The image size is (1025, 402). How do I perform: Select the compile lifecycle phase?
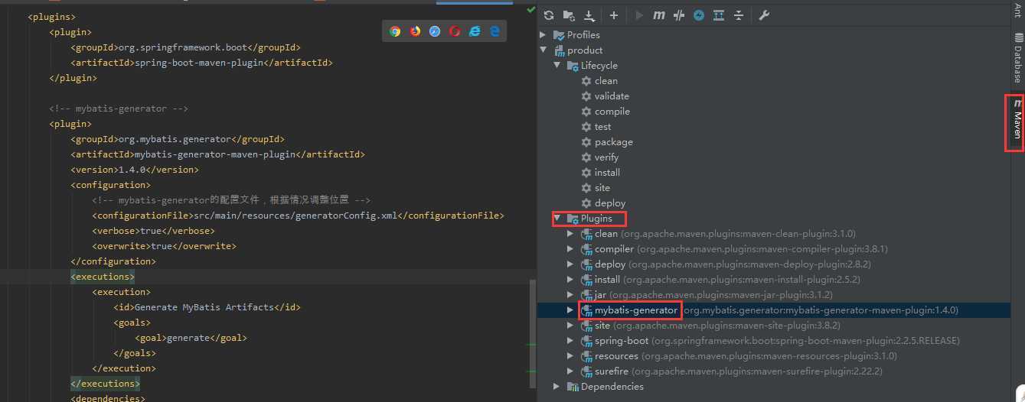coord(612,112)
